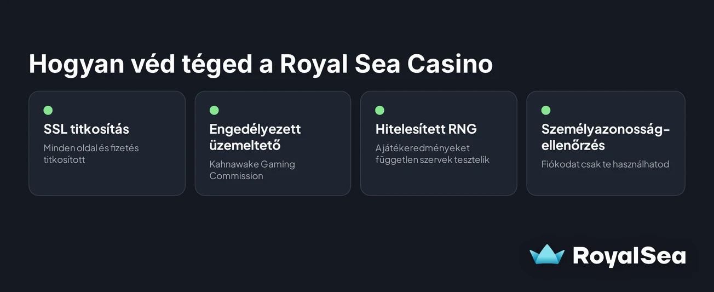Click the green dot above Engedélyezett üzemeltető

[214, 111]
